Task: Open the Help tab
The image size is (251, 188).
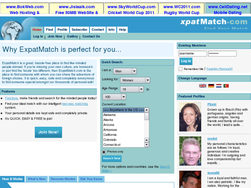Action: coord(123,30)
